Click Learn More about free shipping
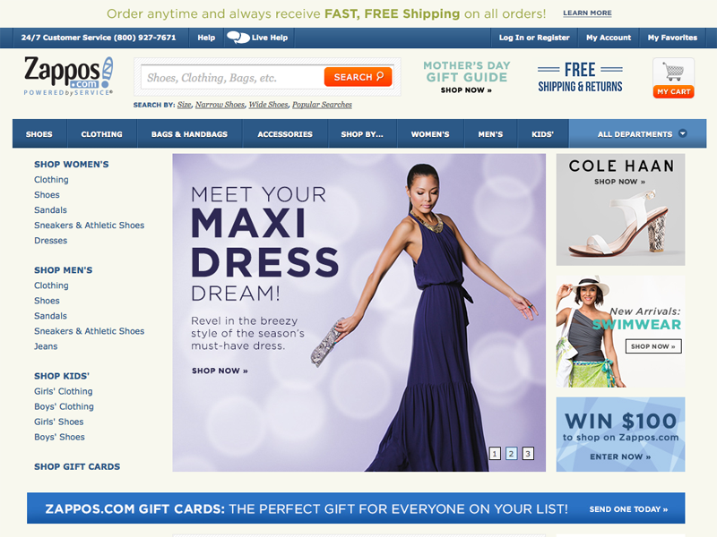The height and width of the screenshot is (537, 717). (587, 13)
